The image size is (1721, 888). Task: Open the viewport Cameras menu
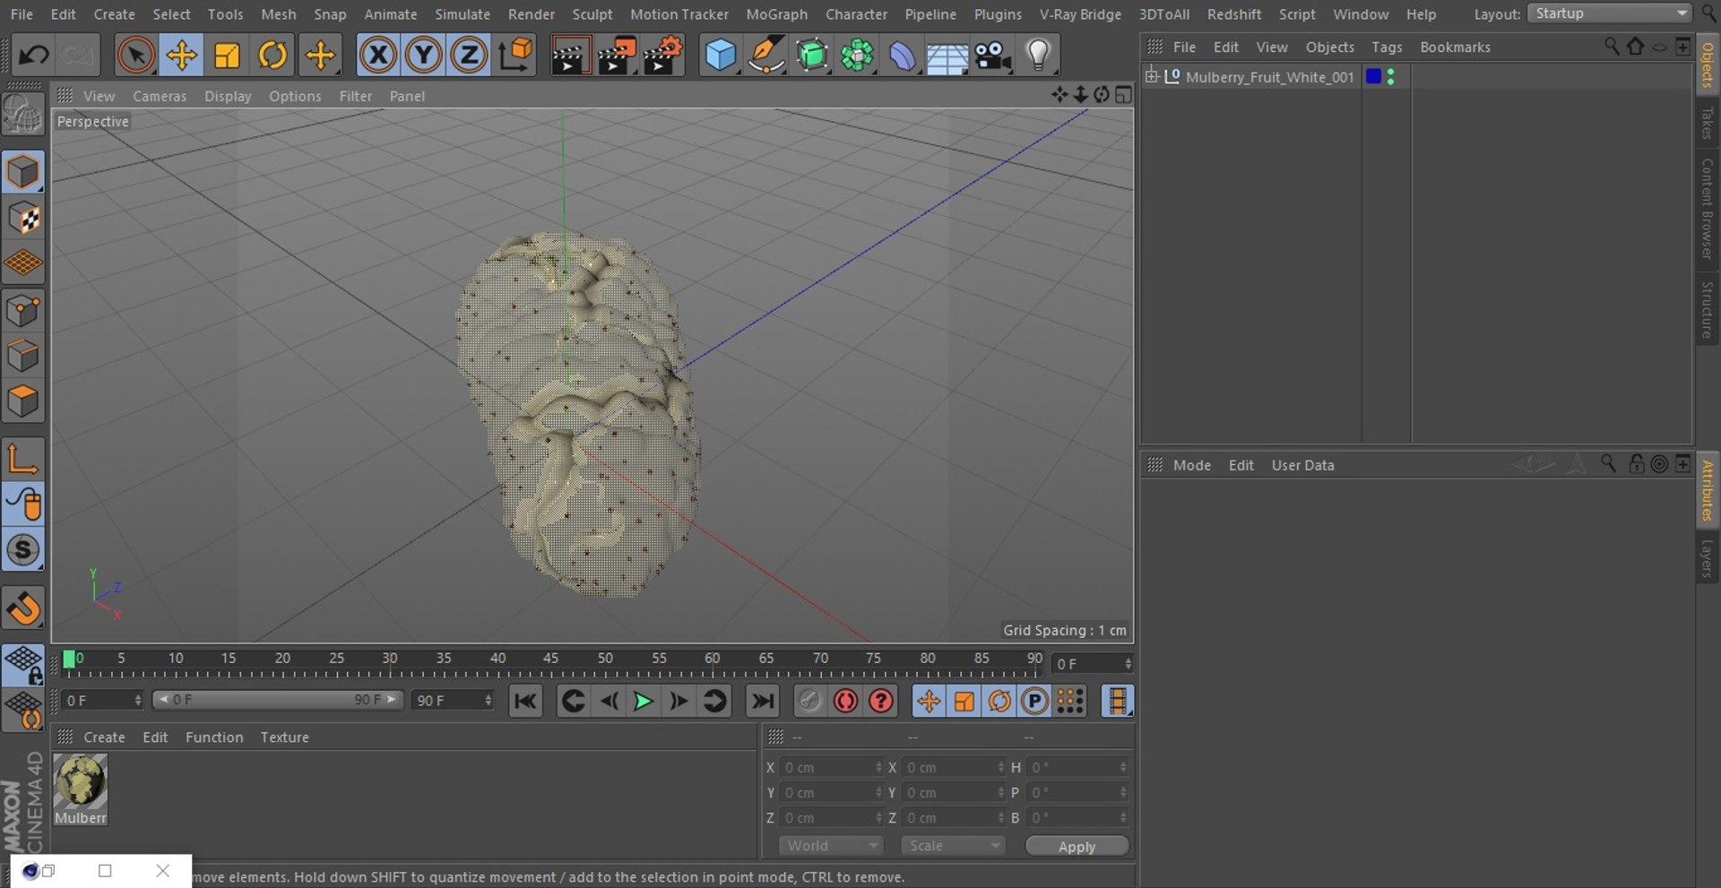point(160,96)
